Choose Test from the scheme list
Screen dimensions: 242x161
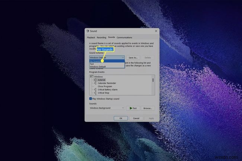coord(107,64)
